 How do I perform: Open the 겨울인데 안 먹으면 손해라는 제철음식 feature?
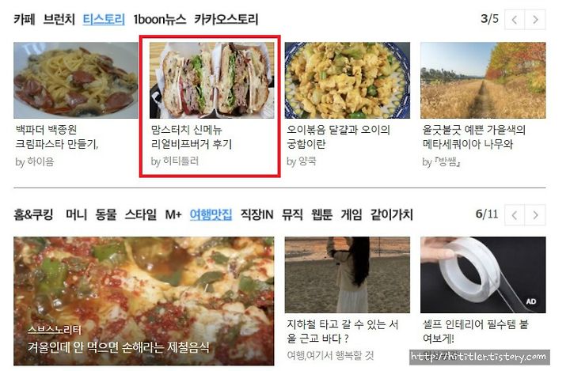click(x=119, y=347)
